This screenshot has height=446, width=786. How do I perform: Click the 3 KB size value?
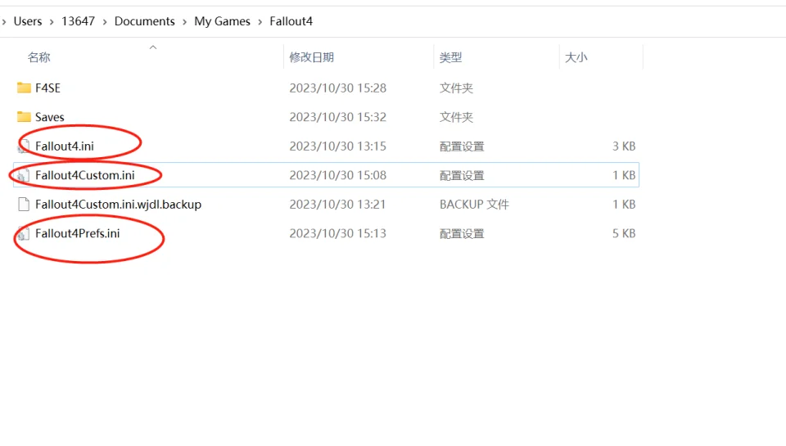coord(624,146)
